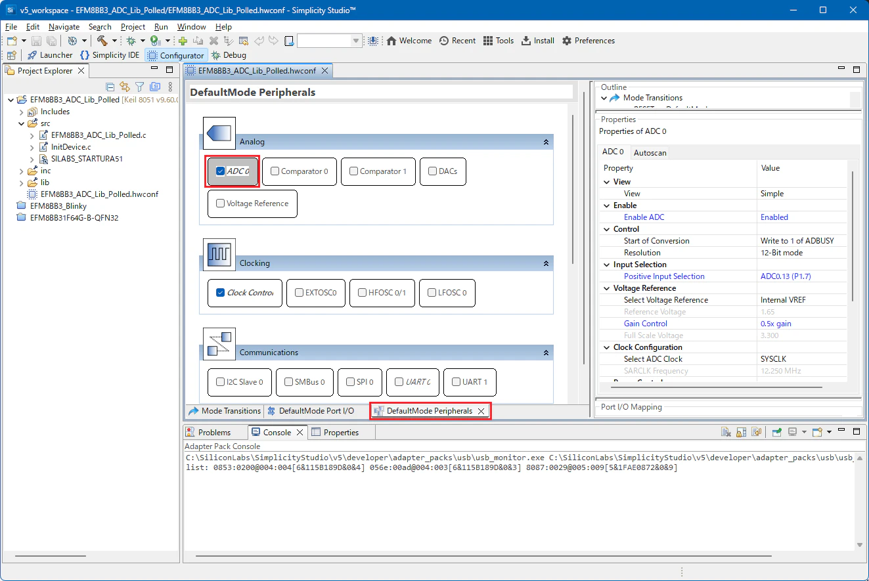
Task: Toggle Link with Editor in Project Explorer
Action: tap(125, 87)
